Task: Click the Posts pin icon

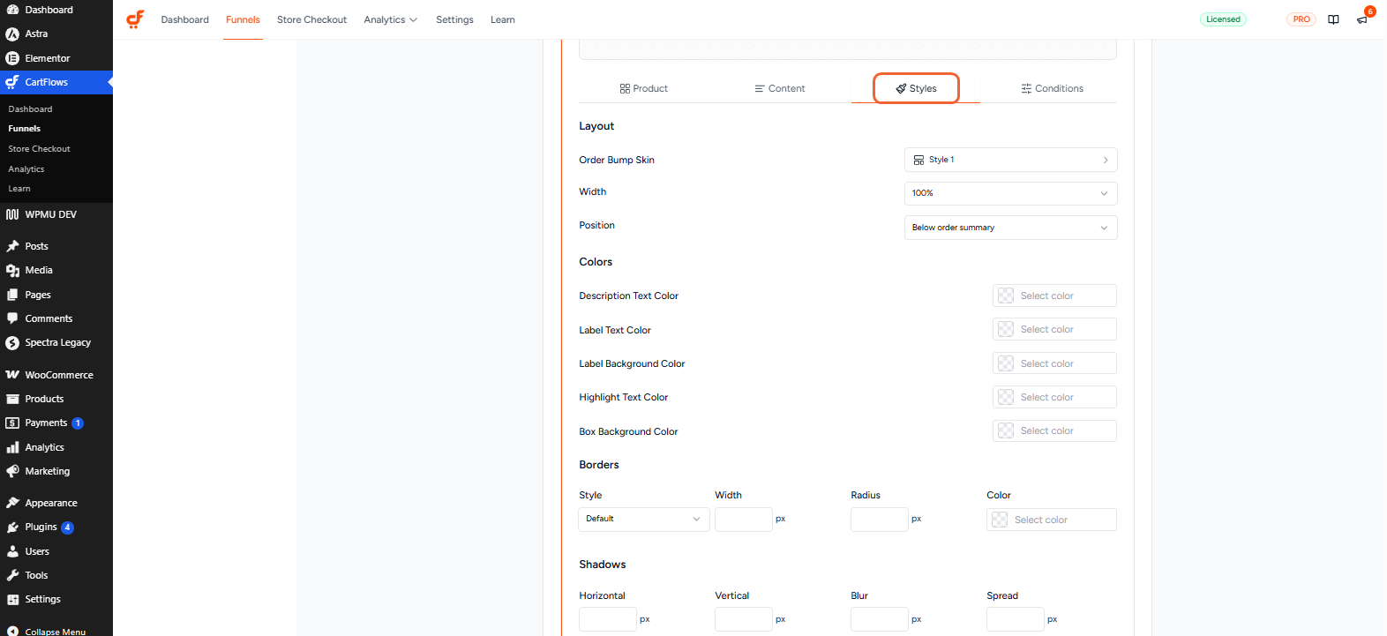Action: (12, 246)
